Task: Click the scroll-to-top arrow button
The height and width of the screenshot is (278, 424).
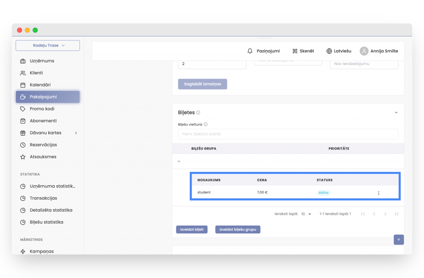Action: [x=399, y=240]
